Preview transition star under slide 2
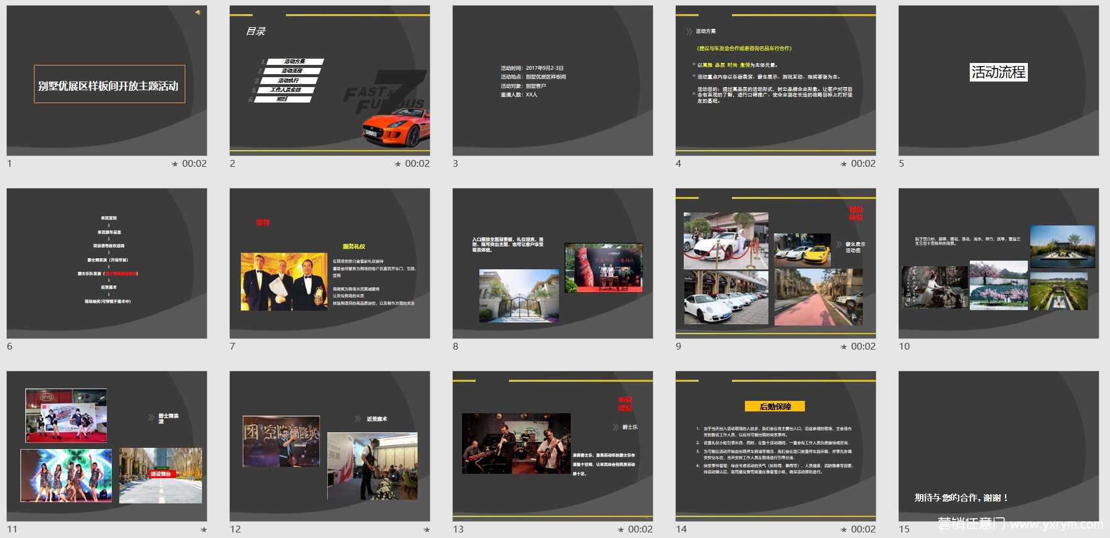Image resolution: width=1110 pixels, height=538 pixels. (x=398, y=164)
